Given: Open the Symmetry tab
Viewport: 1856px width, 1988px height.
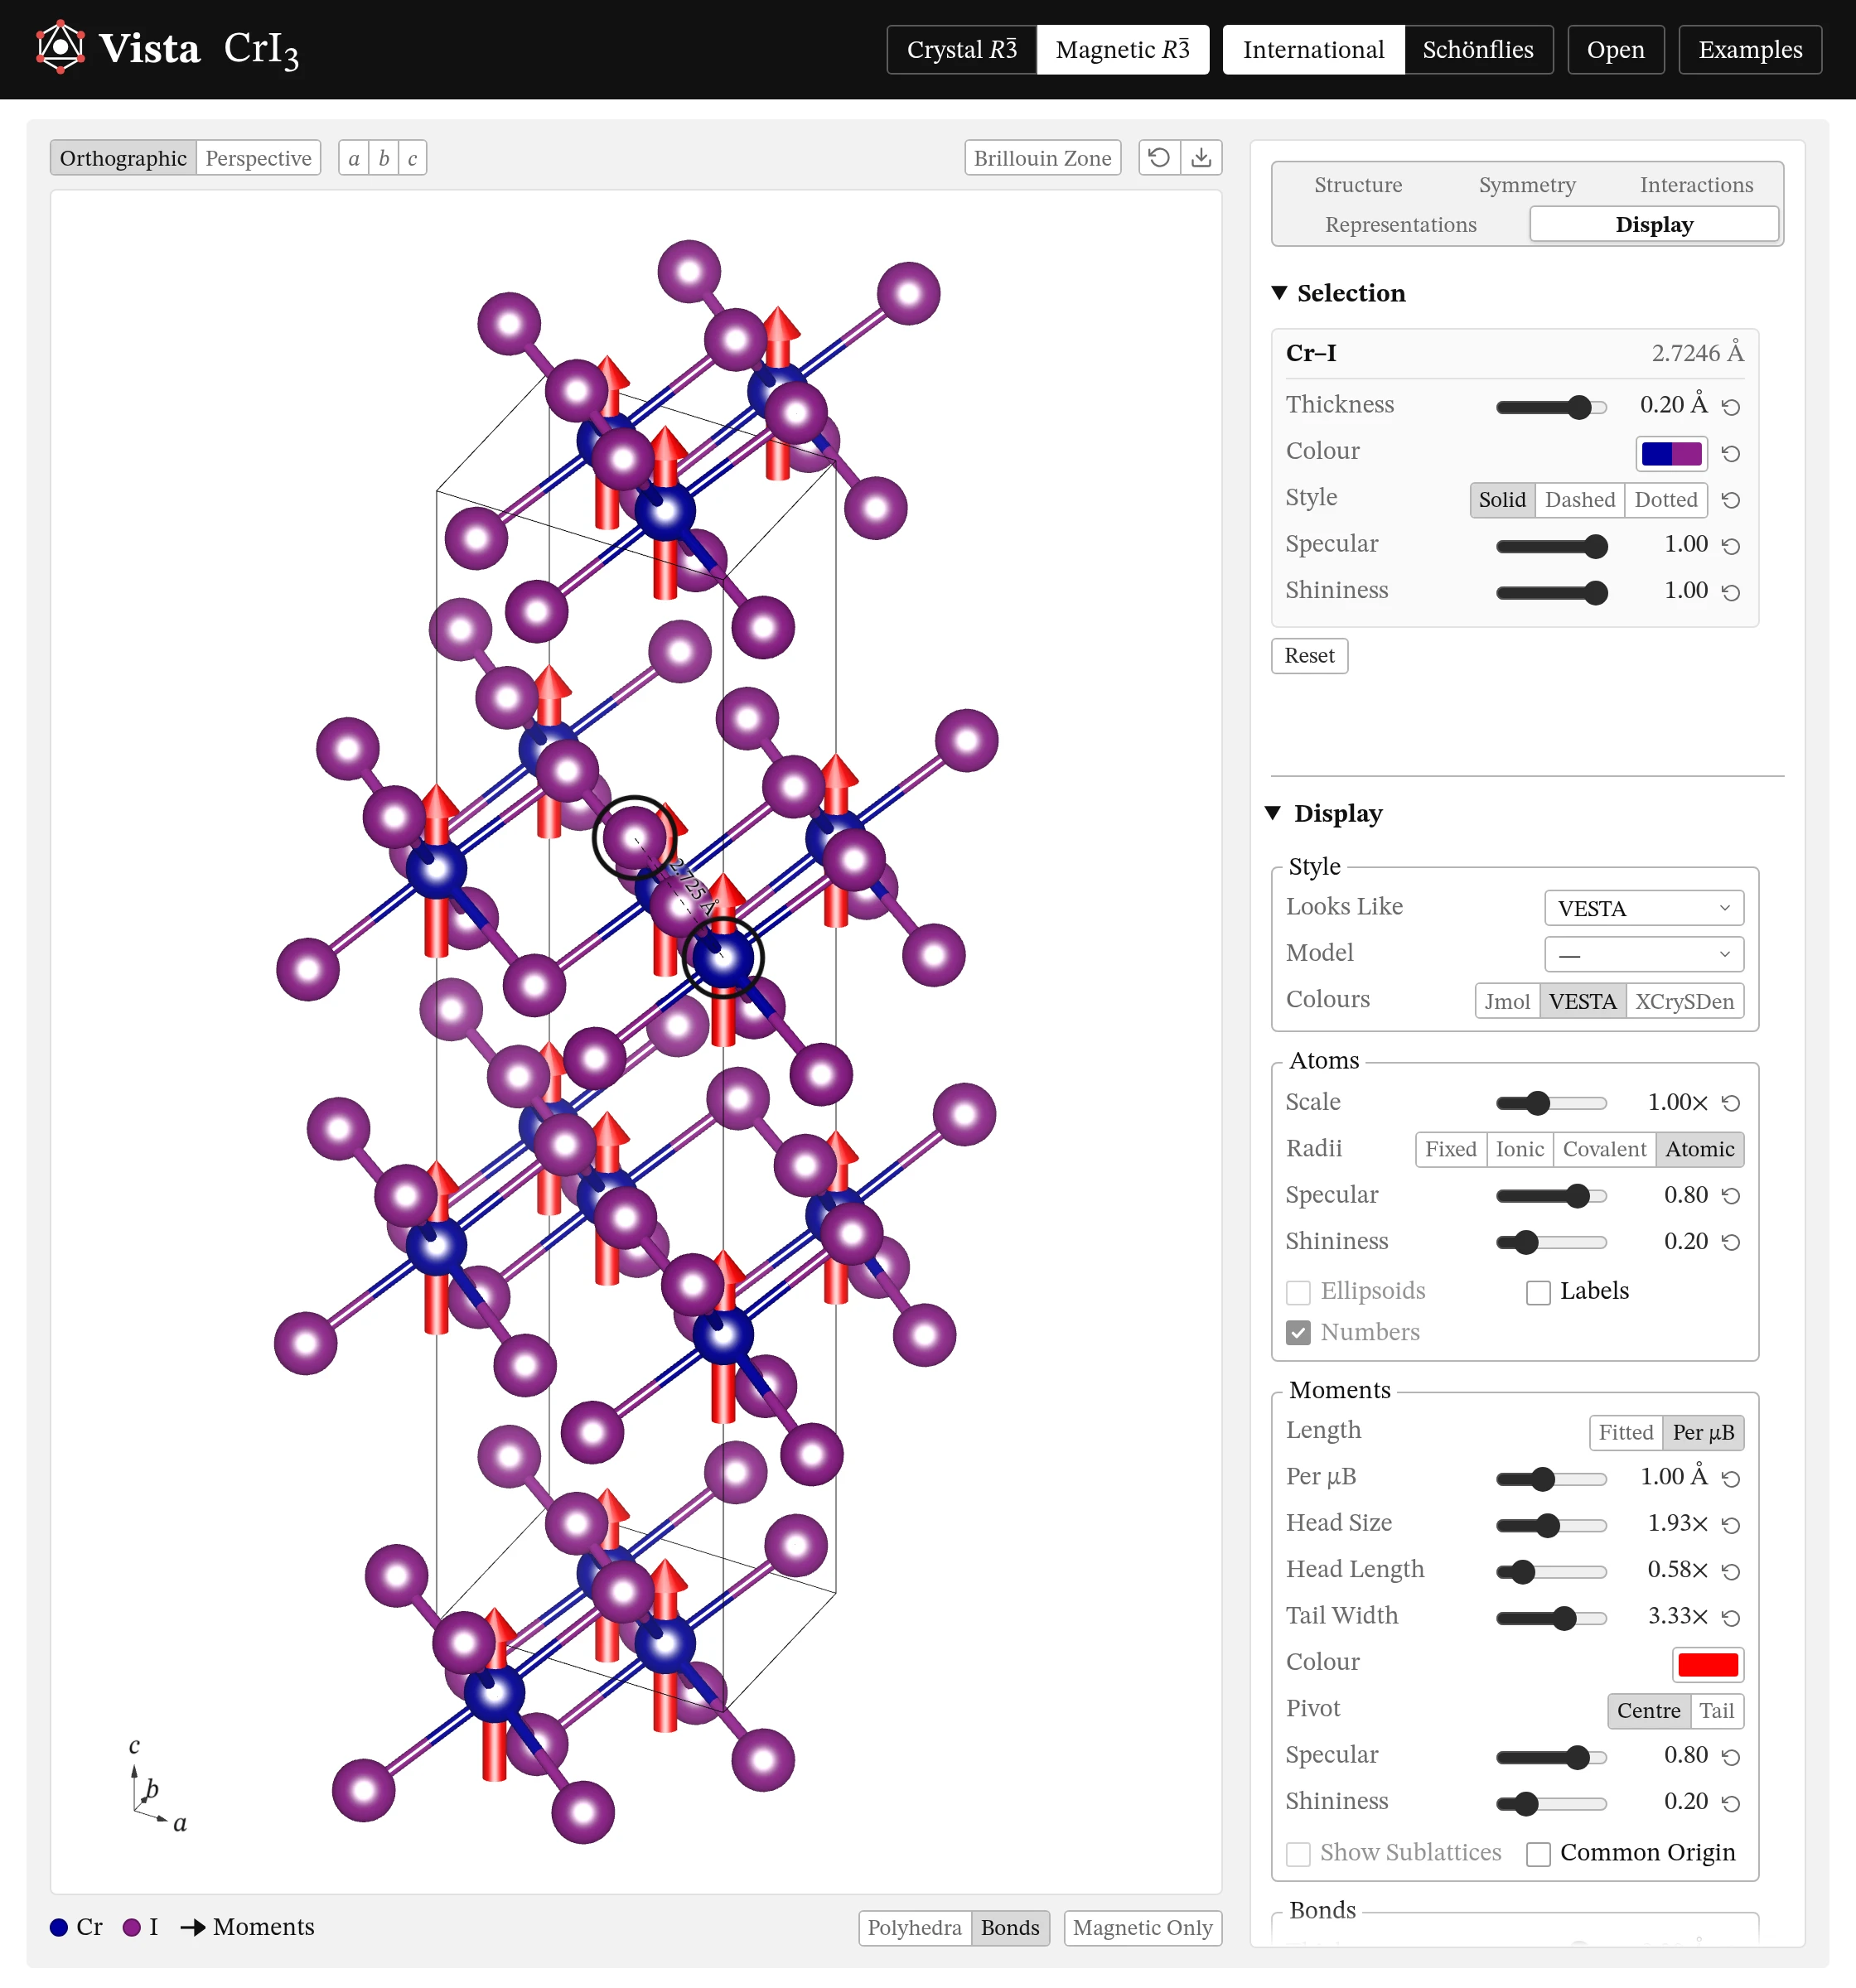Looking at the screenshot, I should (x=1527, y=185).
